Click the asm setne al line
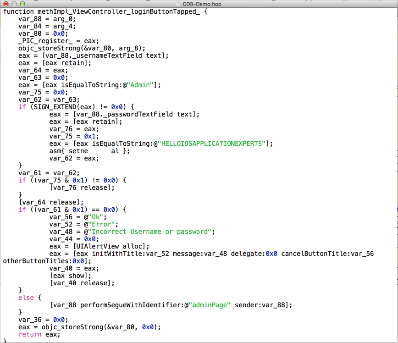This screenshot has width=398, height=343. tap(89, 151)
